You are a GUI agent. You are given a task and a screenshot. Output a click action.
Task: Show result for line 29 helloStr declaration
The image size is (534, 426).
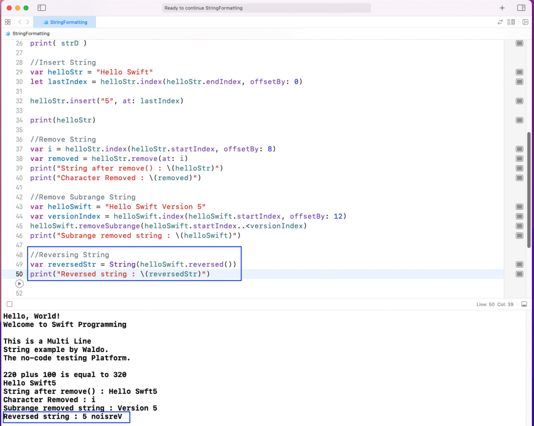pos(519,72)
